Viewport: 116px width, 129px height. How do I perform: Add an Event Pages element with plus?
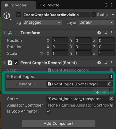[x=97, y=92]
